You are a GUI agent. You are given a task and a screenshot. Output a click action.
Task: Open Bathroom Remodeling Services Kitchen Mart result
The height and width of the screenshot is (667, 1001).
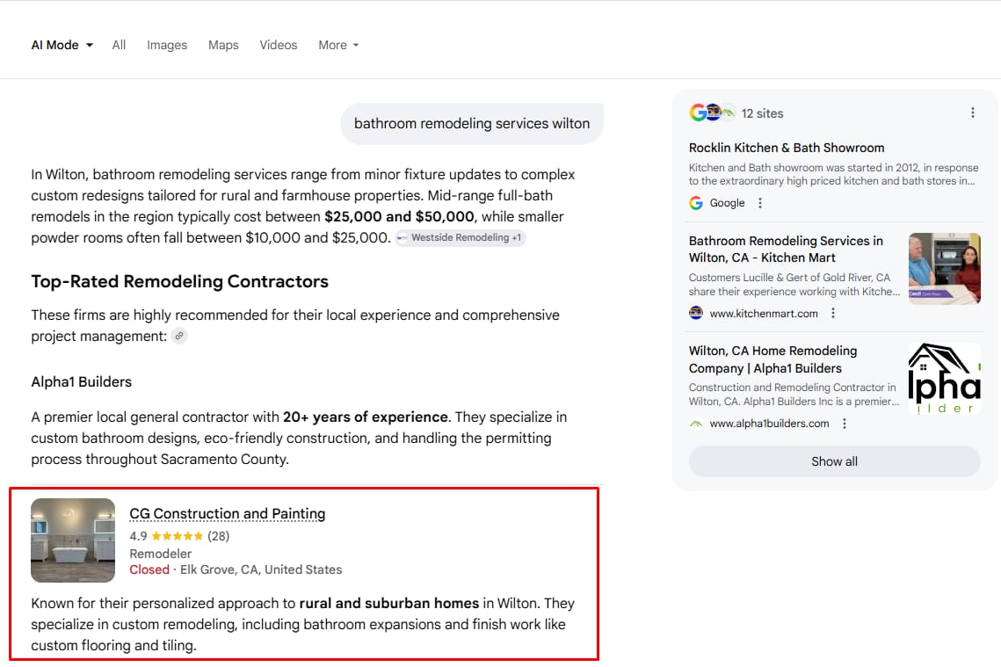(785, 249)
